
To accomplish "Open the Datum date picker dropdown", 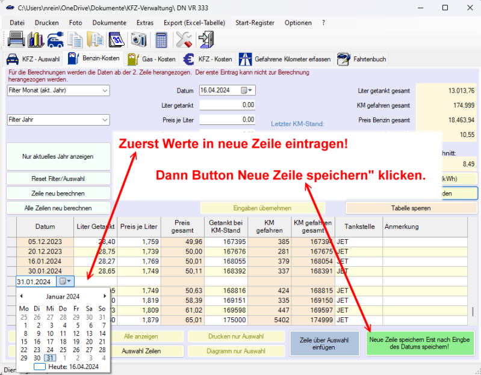I will (x=247, y=91).
